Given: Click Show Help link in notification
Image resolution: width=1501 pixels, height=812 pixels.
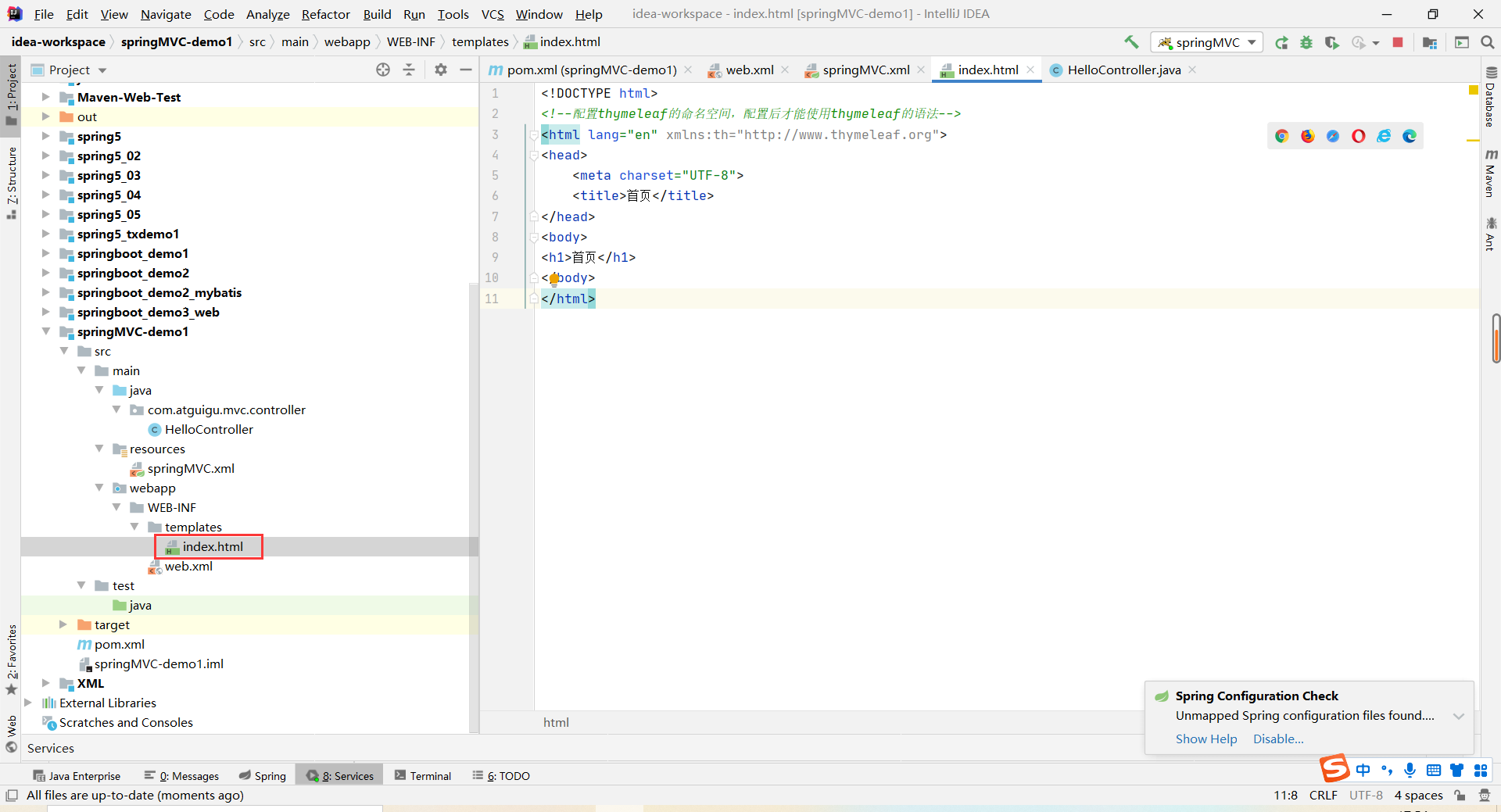Looking at the screenshot, I should [x=1206, y=739].
